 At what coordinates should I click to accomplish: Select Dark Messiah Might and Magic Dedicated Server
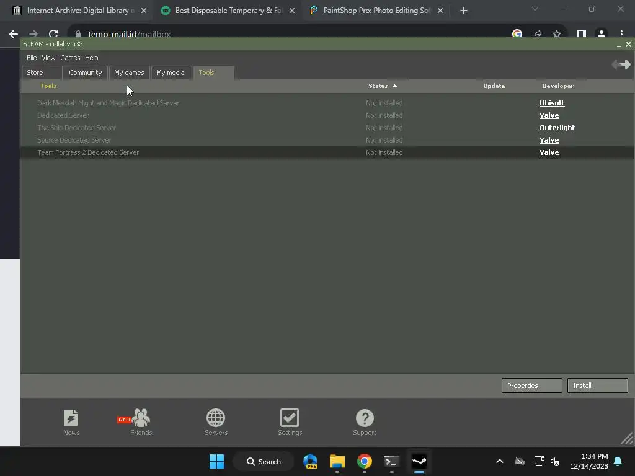tap(327, 103)
